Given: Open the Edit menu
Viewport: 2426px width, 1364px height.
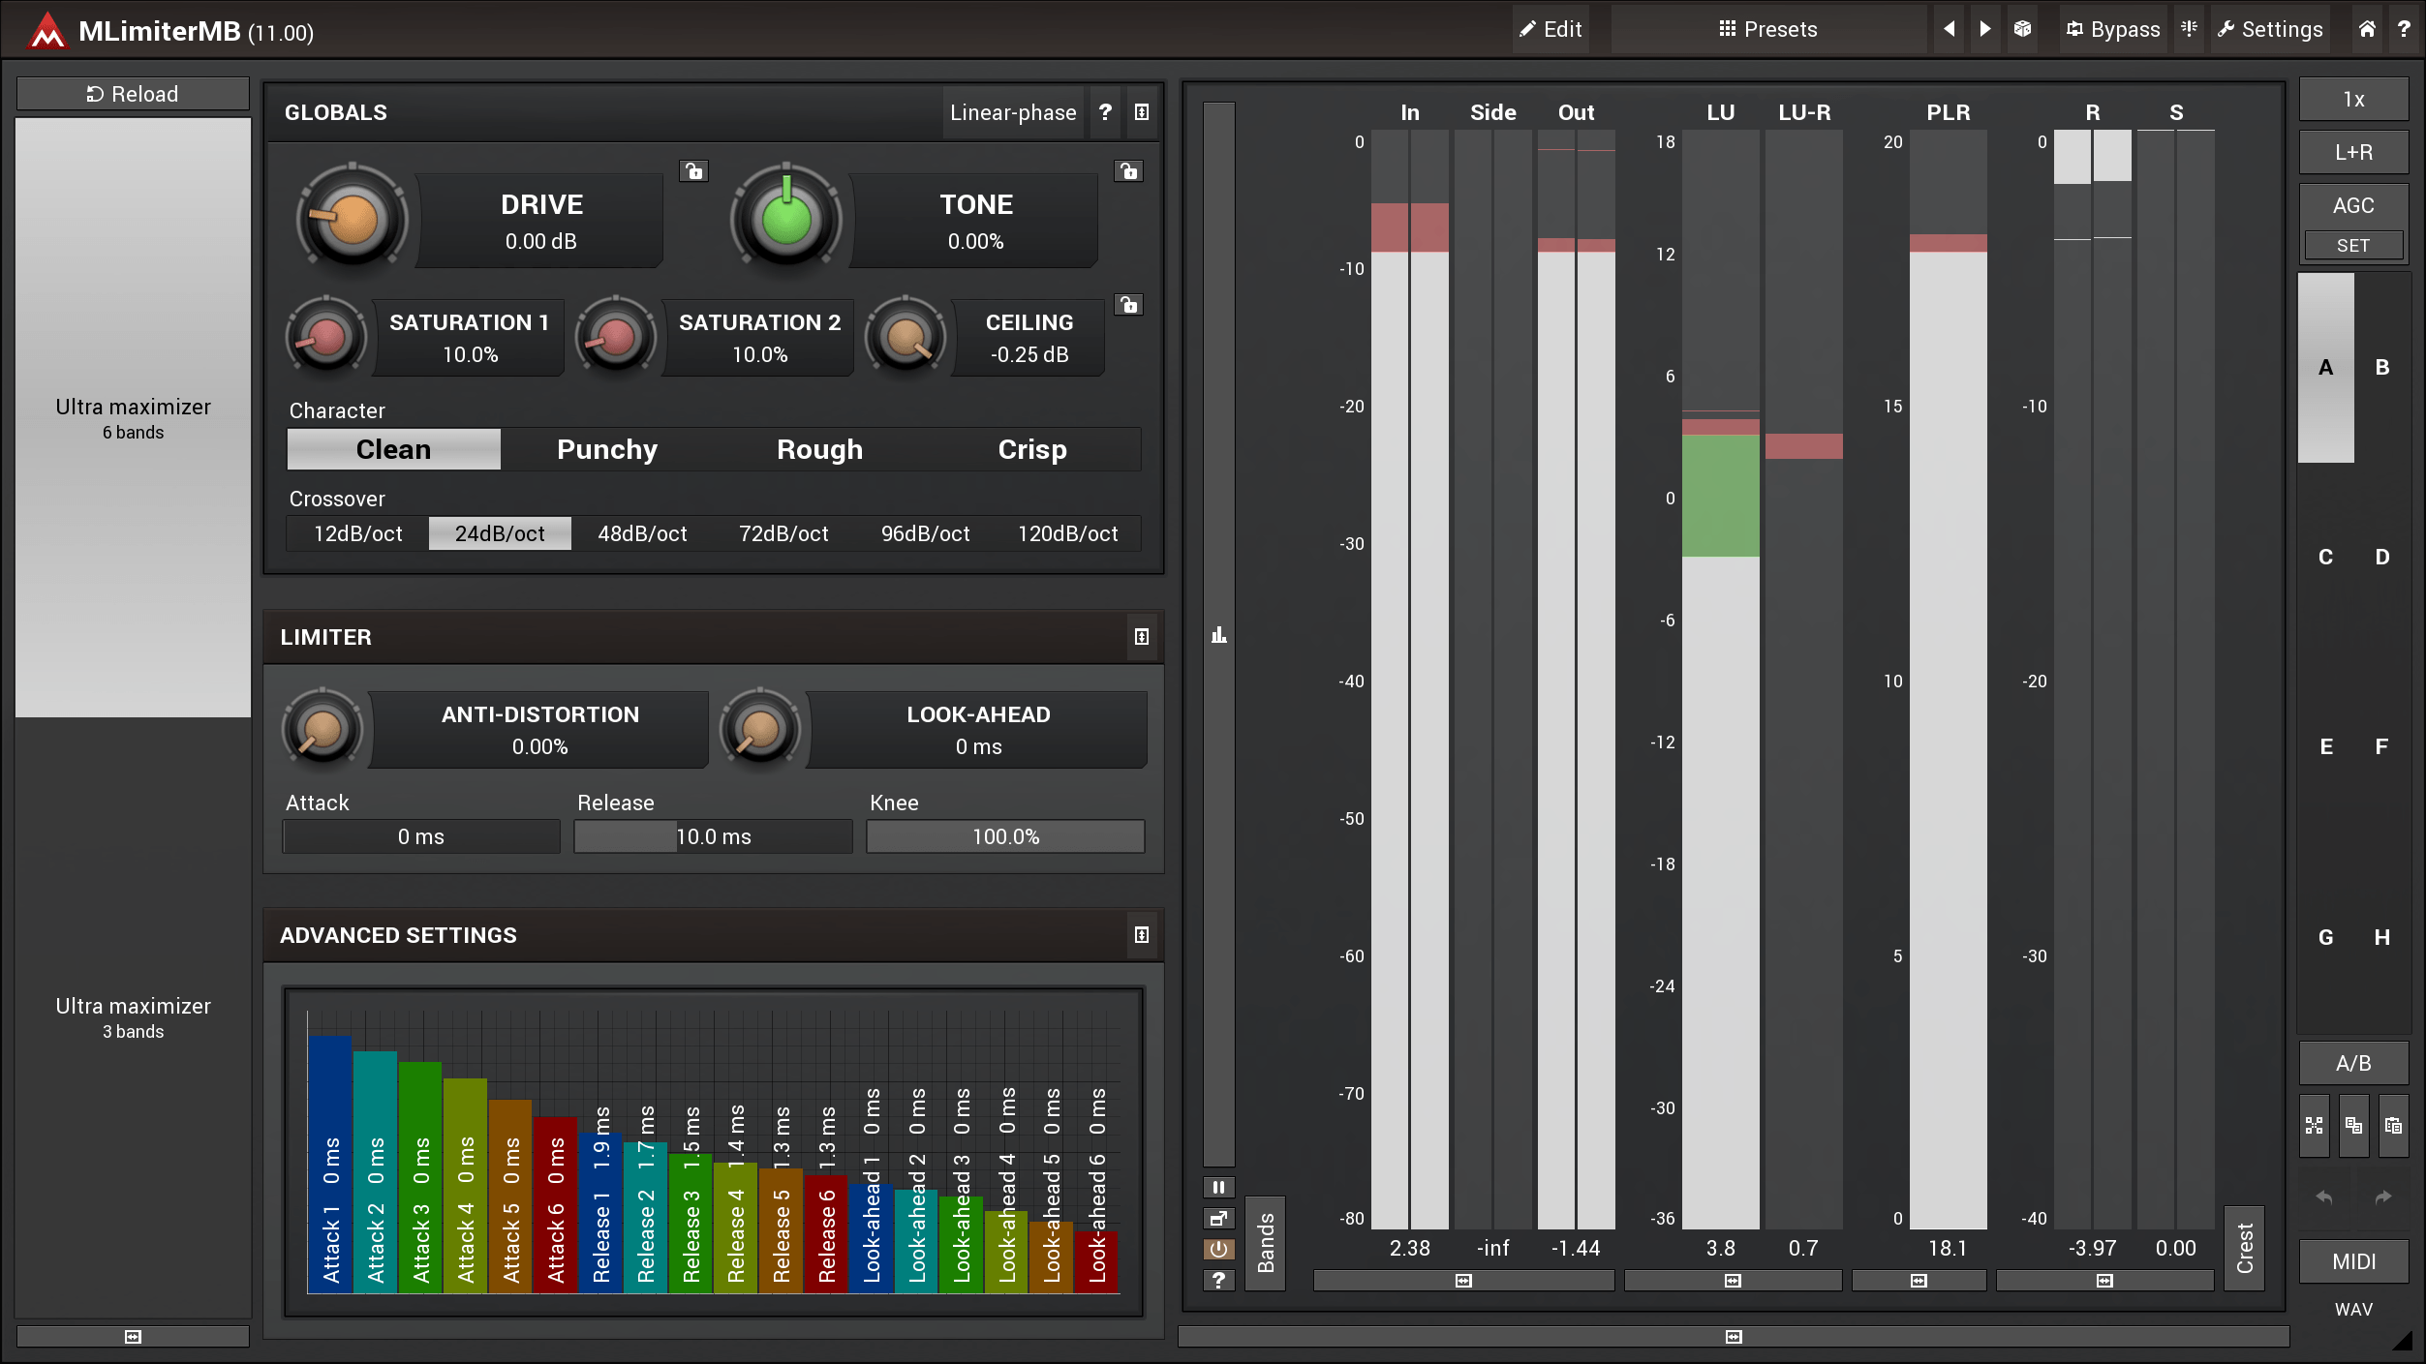Looking at the screenshot, I should [x=1551, y=30].
